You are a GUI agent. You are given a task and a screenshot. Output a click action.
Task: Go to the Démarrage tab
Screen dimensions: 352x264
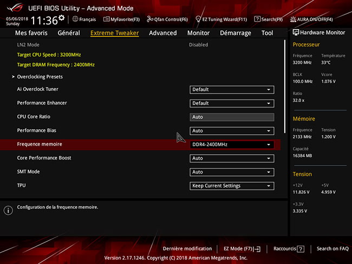235,33
